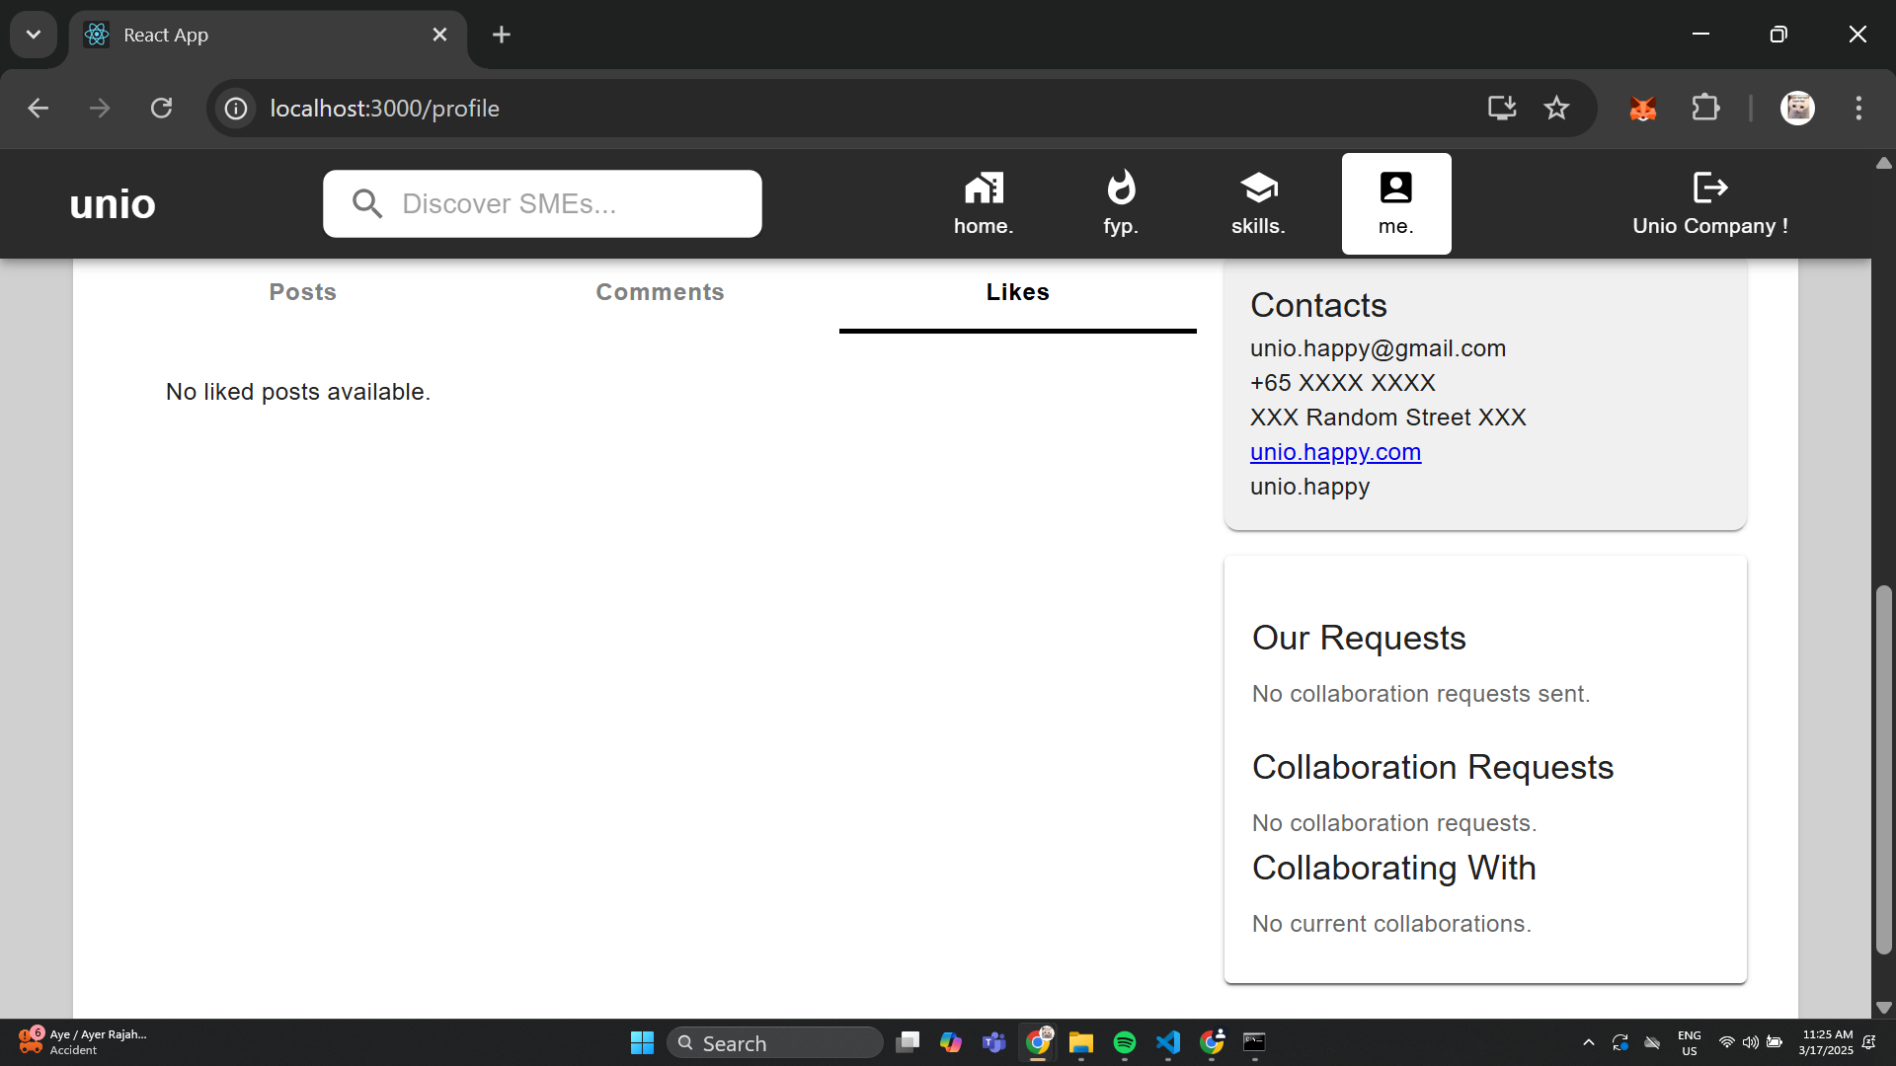Expand the browser tab search dropdown
1896x1066 pixels.
(34, 35)
